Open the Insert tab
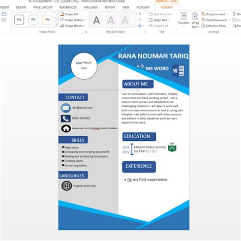The width and height of the screenshot is (241, 241). coord(5,8)
